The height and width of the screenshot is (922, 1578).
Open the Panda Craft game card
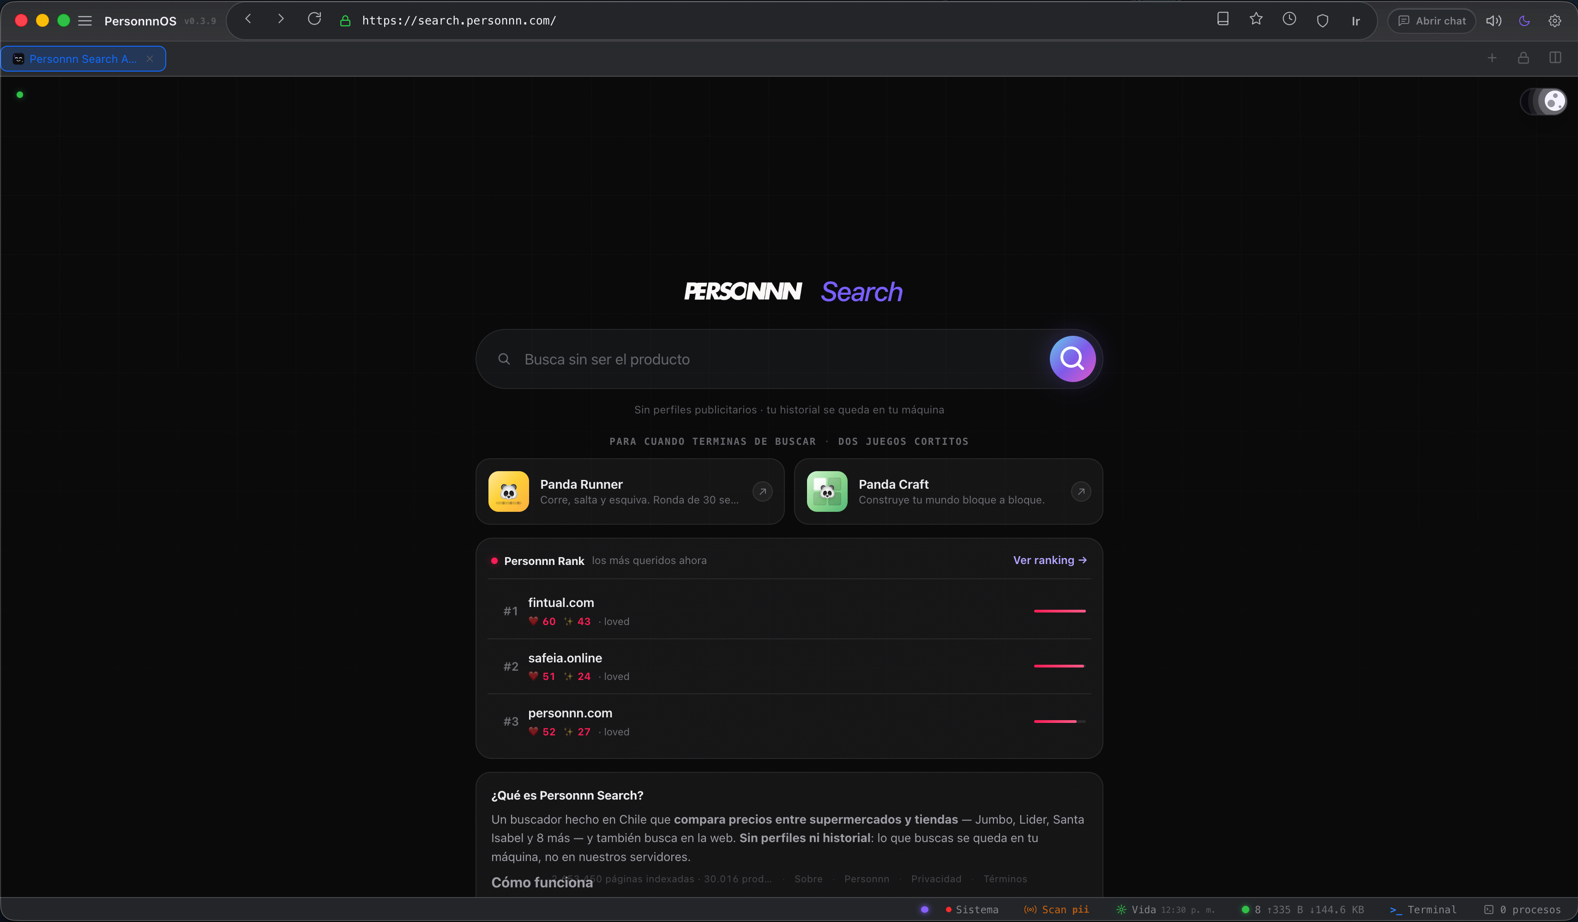948,491
